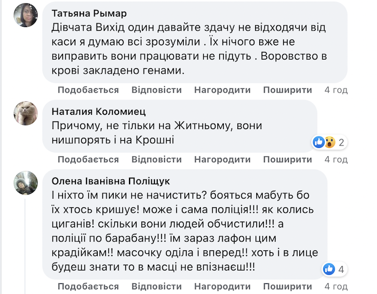Click the wow reaction emoji on Наталия's comment
This screenshot has height=294, width=377.
click(329, 142)
